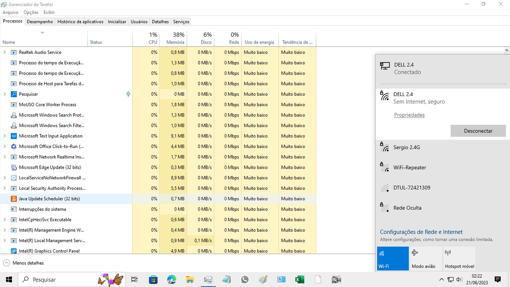Click Menos detalhes button
Screen dimensions: 510x287
[x=24, y=263]
